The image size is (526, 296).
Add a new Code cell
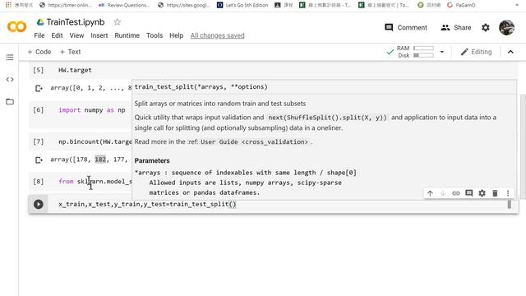[39, 52]
